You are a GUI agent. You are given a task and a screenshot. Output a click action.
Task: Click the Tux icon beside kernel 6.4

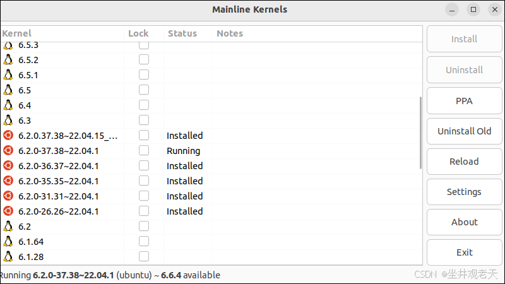coord(8,105)
